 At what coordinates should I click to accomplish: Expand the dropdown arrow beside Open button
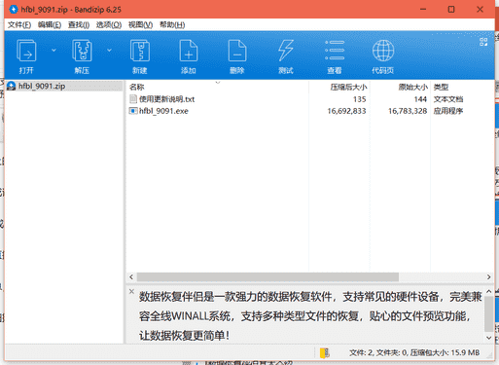(x=53, y=51)
